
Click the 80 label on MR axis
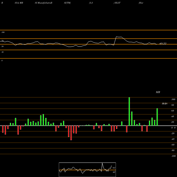tap(173, 105)
